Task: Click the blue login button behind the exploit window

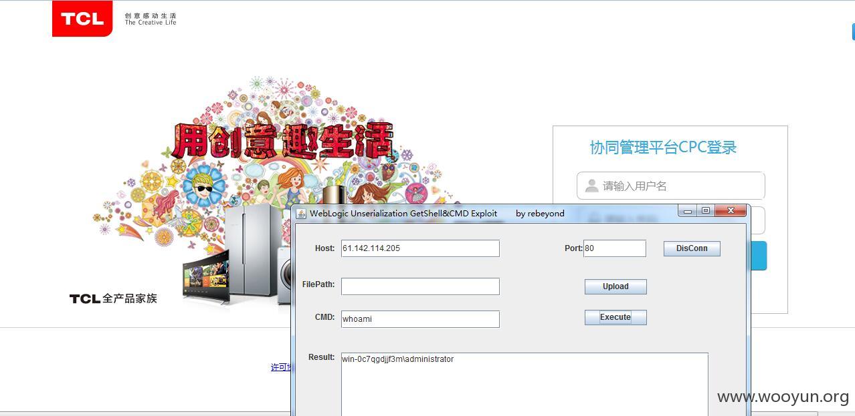Action: [x=759, y=256]
